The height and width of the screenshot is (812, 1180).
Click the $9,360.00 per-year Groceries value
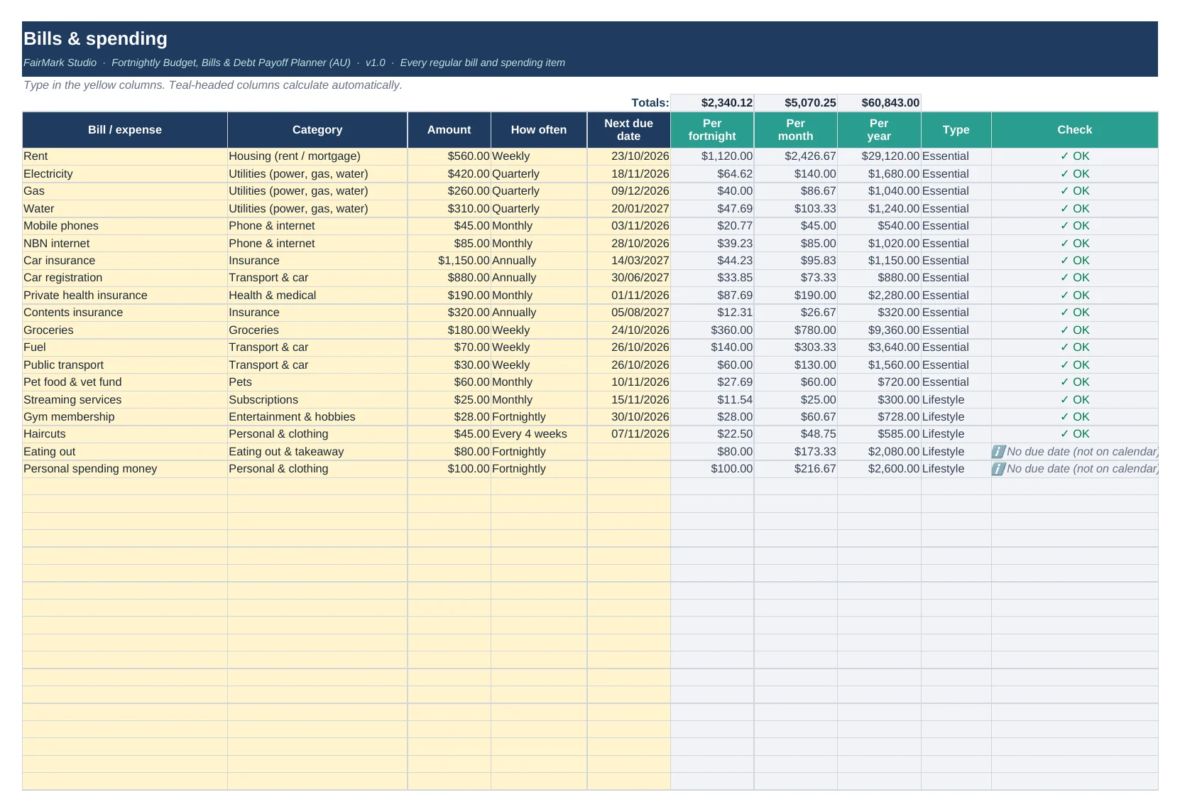(879, 330)
